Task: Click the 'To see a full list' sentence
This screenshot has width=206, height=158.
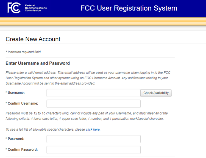Action: tap(53, 130)
